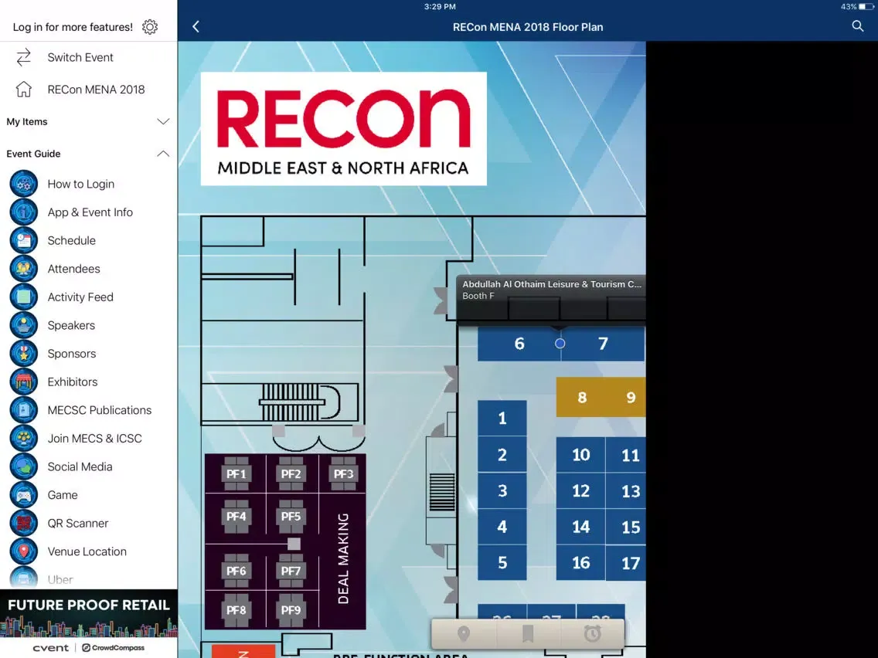Image resolution: width=878 pixels, height=658 pixels.
Task: Select booth 16 on floor plan
Action: [580, 562]
